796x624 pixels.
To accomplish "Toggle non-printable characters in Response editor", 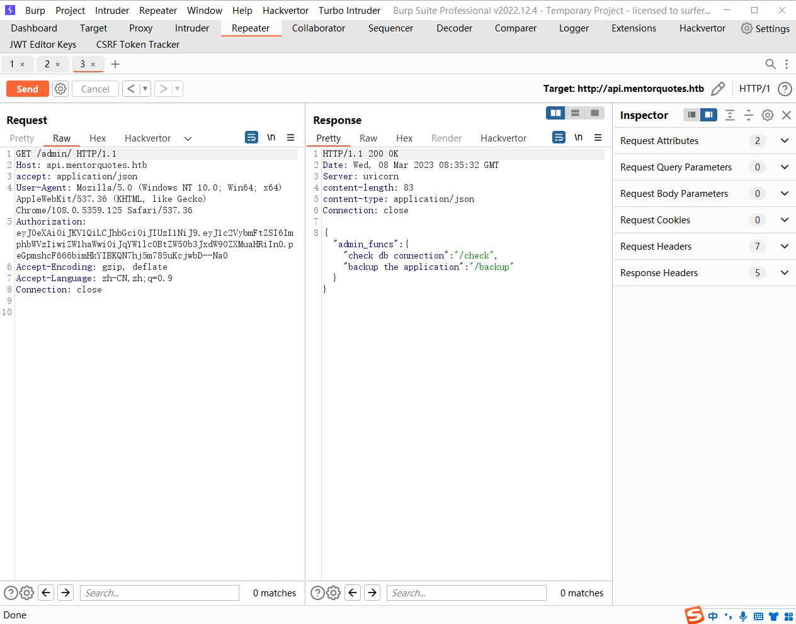I will (x=579, y=137).
